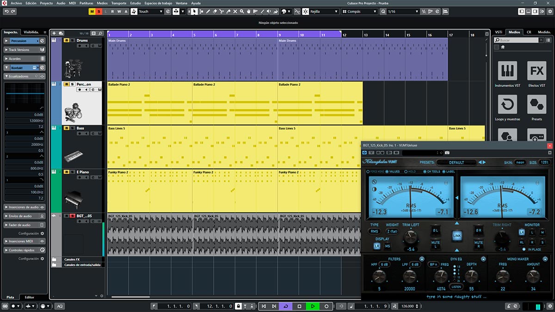This screenshot has width=555, height=312.
Task: Click the Record transport button
Action: click(327, 306)
